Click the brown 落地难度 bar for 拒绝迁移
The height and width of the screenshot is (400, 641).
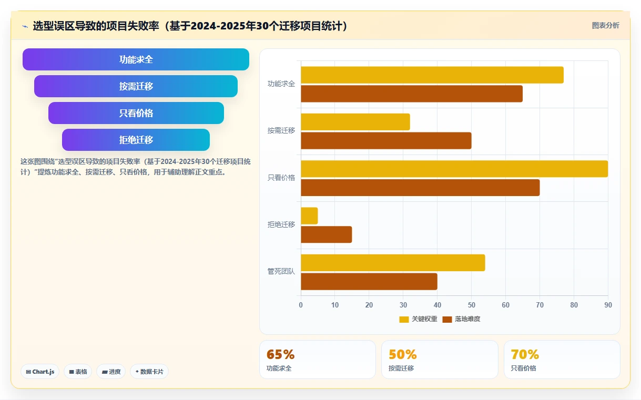point(326,234)
